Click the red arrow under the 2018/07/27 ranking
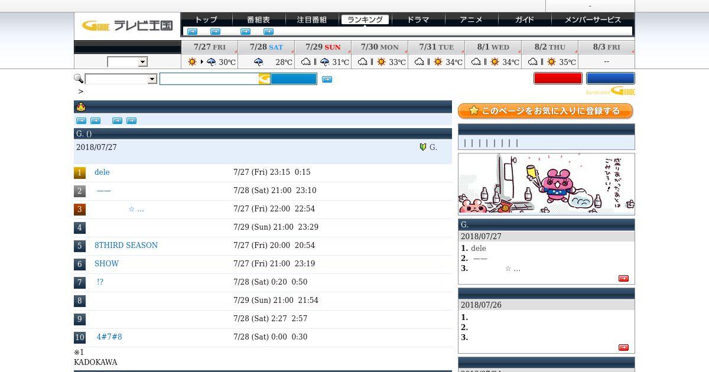 (623, 278)
